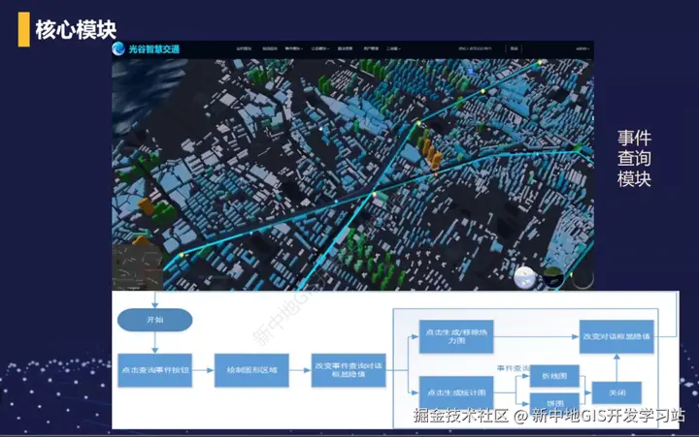Click the 光谷智慧交通 globe logo icon

coord(118,48)
